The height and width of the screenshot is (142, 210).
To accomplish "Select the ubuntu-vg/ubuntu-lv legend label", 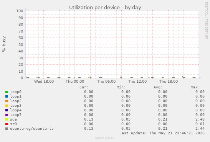I will point(32,129).
